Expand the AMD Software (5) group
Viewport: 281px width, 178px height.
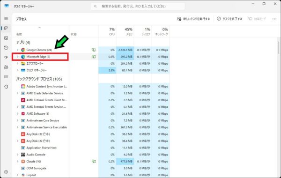click(18, 114)
